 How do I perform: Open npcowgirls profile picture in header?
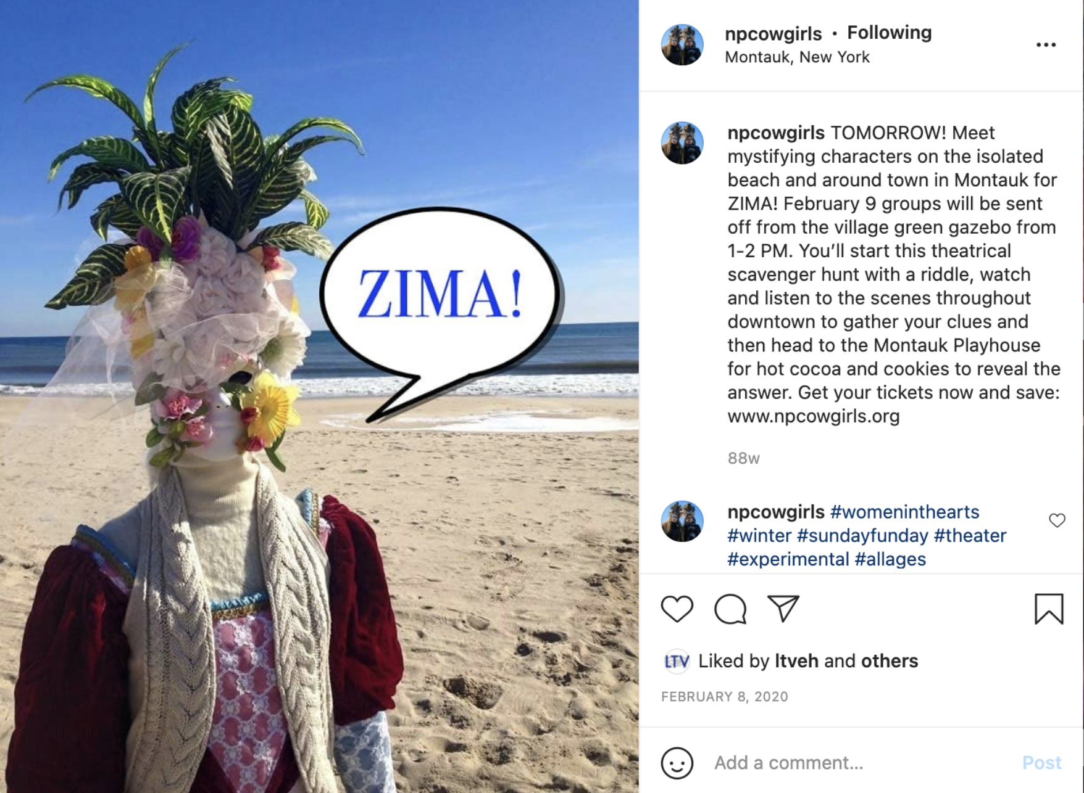(682, 45)
